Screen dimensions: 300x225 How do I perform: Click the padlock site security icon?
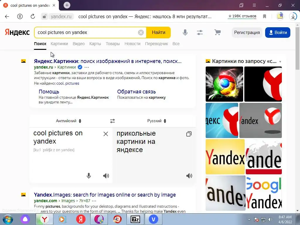tap(44, 16)
